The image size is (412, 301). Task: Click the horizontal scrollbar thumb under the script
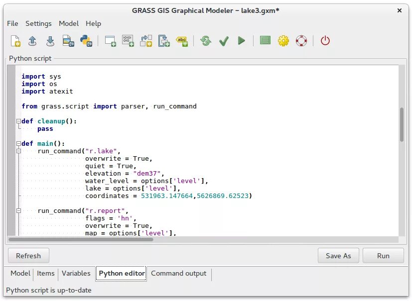click(81, 239)
